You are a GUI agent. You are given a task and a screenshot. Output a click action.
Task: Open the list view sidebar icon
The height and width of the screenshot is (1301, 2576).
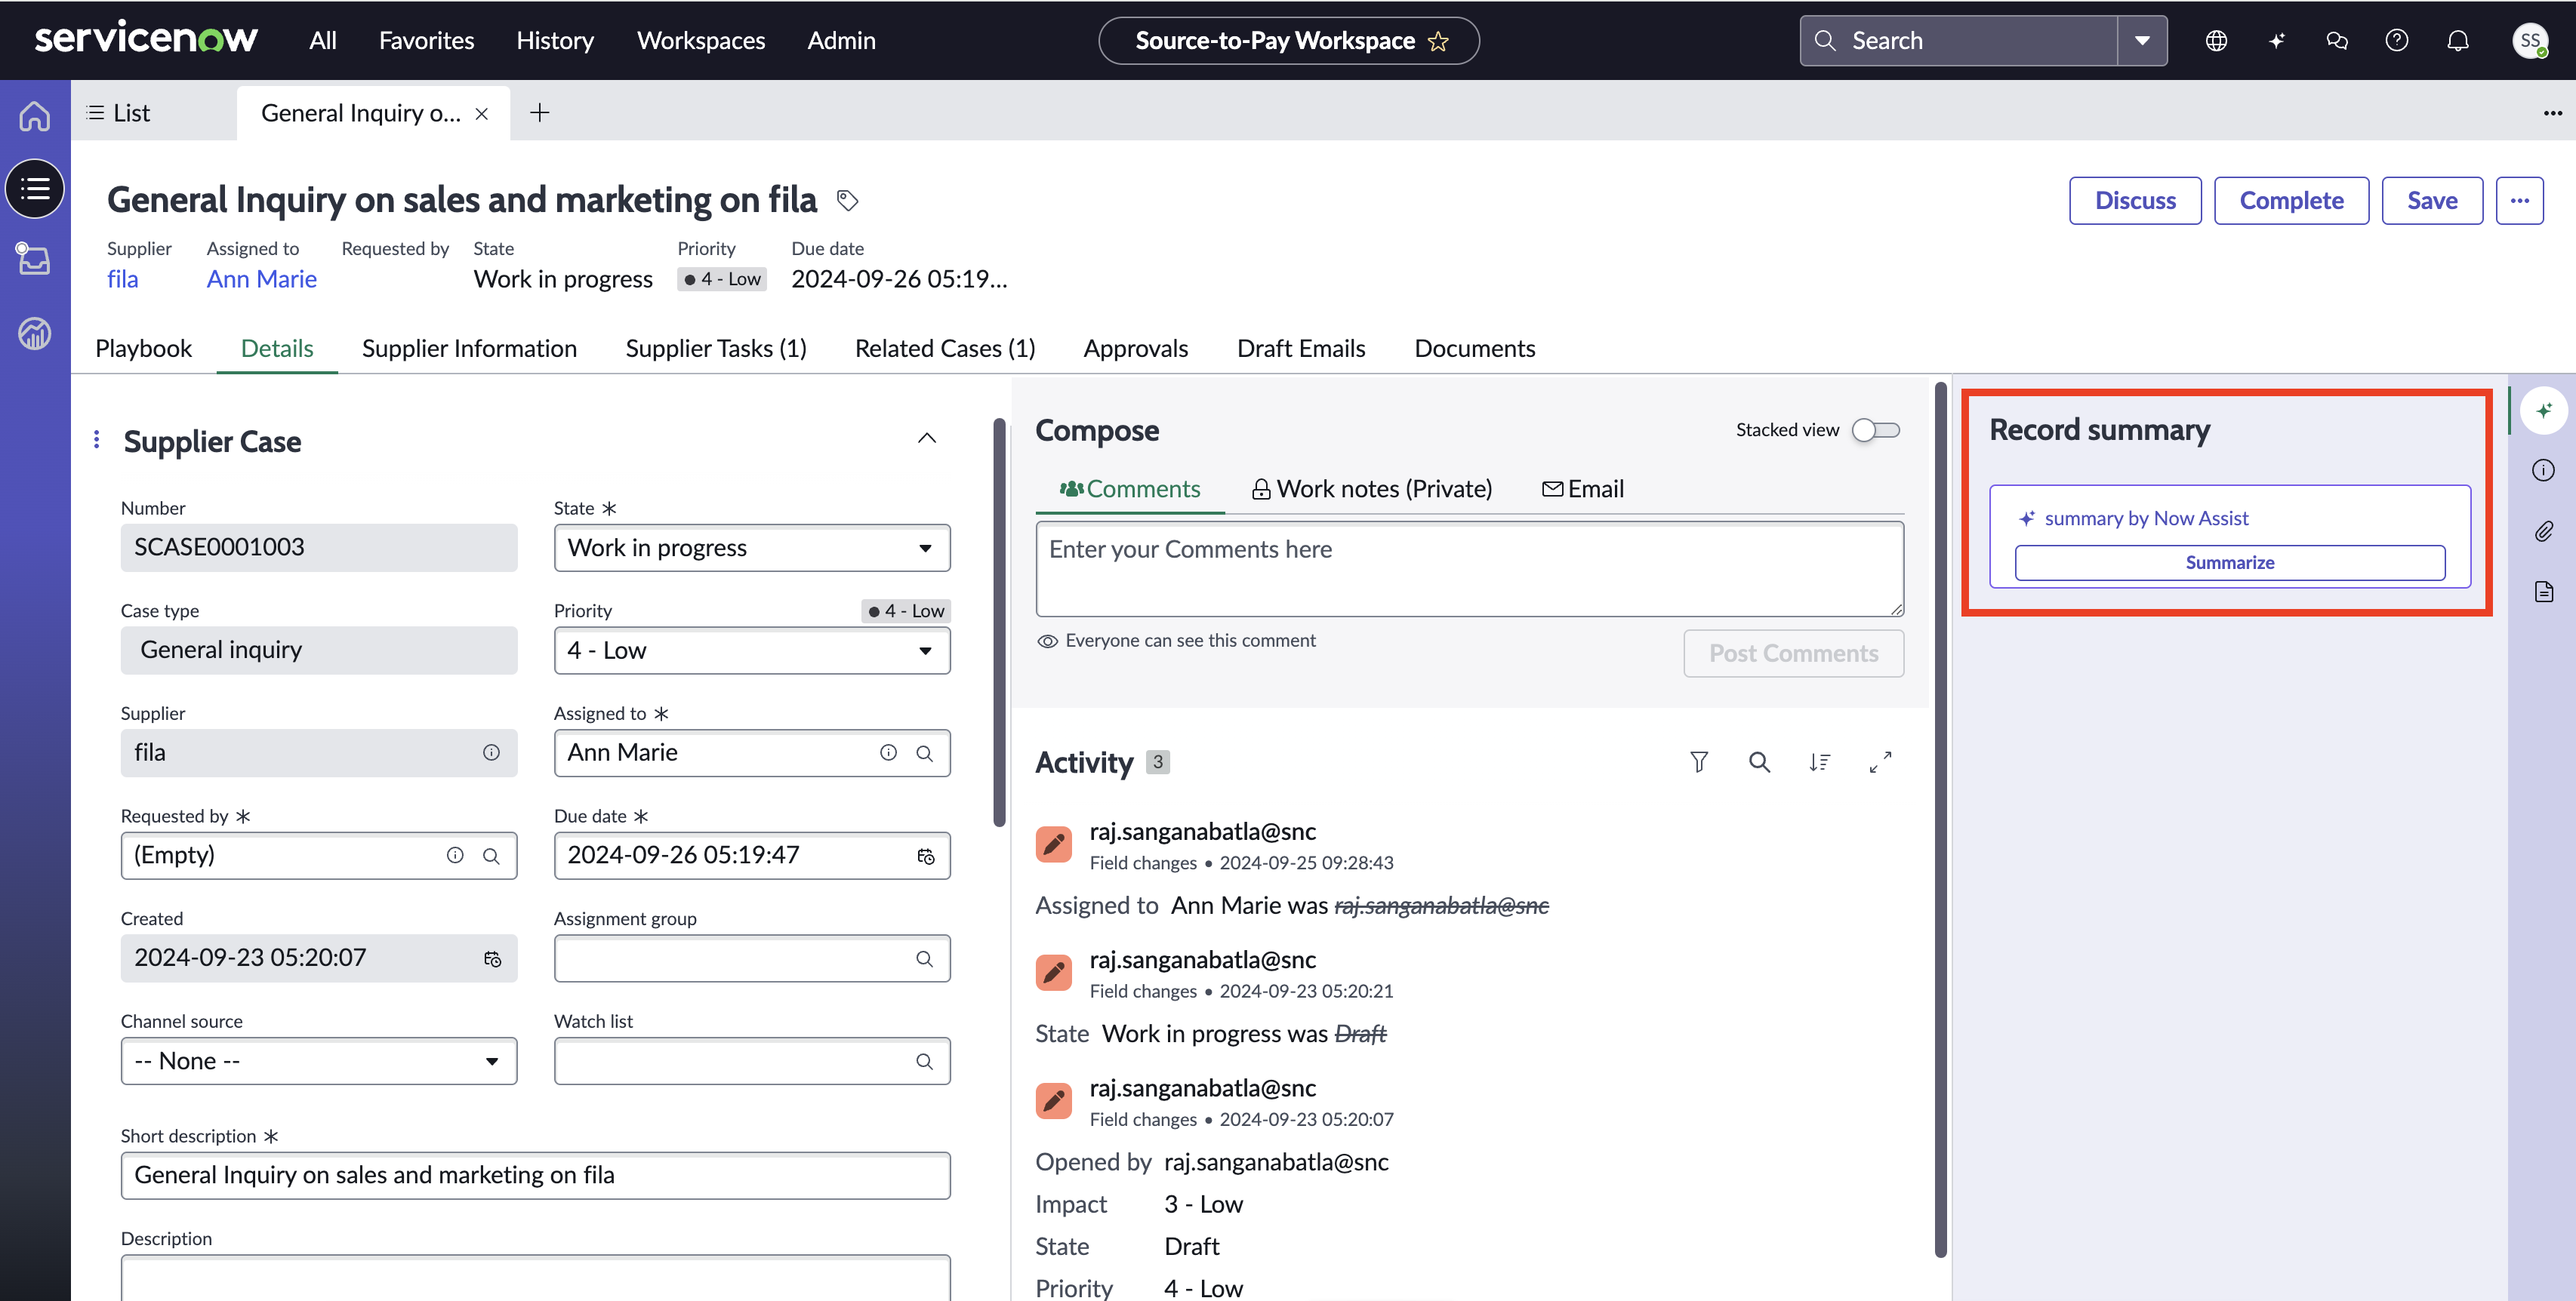pyautogui.click(x=35, y=188)
